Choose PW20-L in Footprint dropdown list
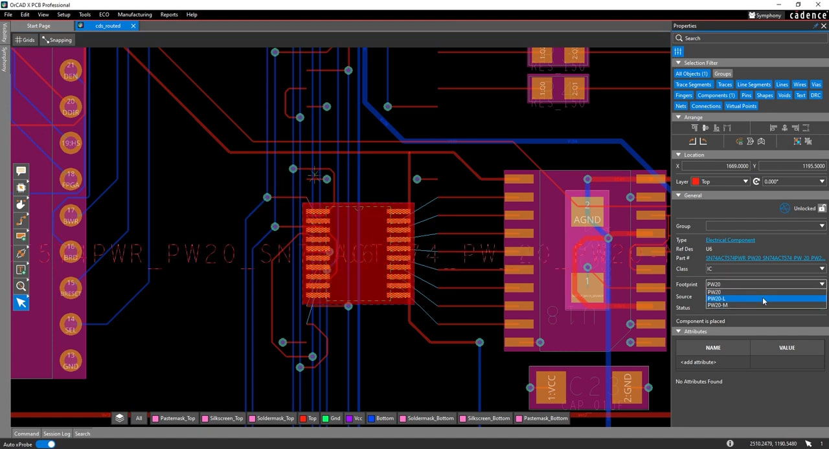The height and width of the screenshot is (449, 829). pyautogui.click(x=766, y=299)
